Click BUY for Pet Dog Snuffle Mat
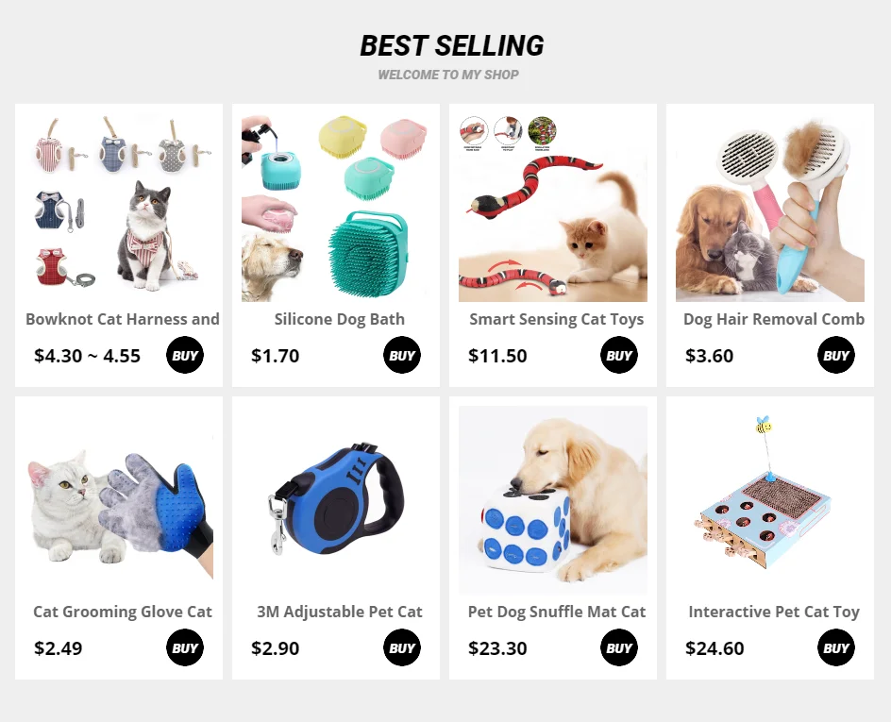891x722 pixels. click(619, 647)
